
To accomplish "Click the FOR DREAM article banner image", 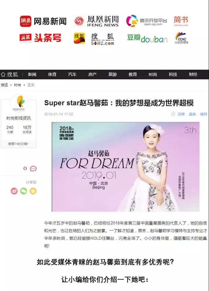I will [126, 167].
